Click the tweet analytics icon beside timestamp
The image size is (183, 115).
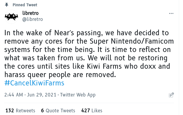tap(171, 95)
